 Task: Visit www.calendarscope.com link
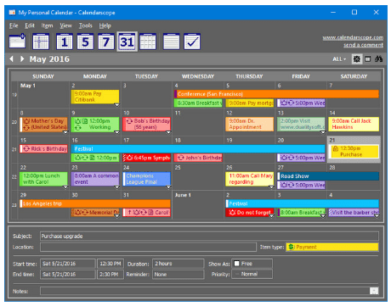coord(353,37)
